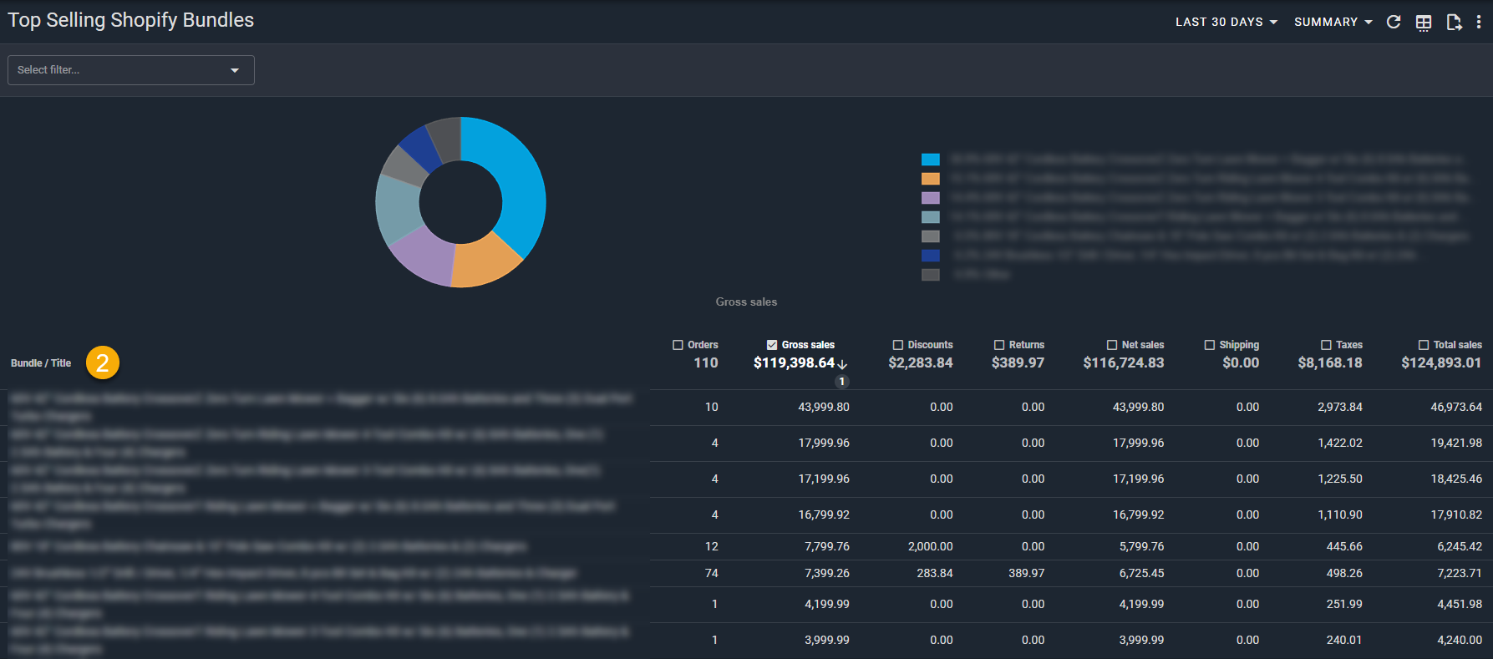The image size is (1493, 659).
Task: Click the export report file icon
Action: [1454, 23]
